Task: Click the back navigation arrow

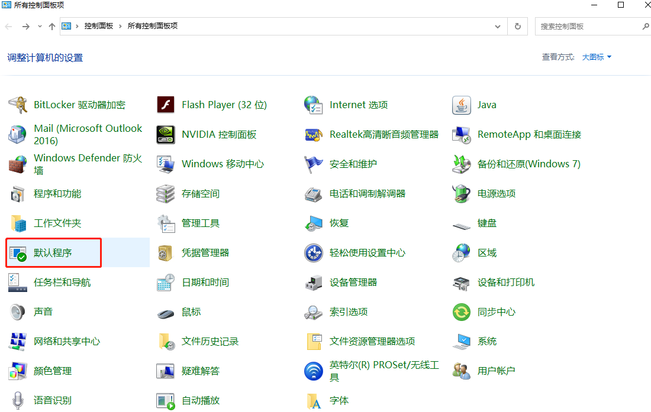Action: point(8,26)
